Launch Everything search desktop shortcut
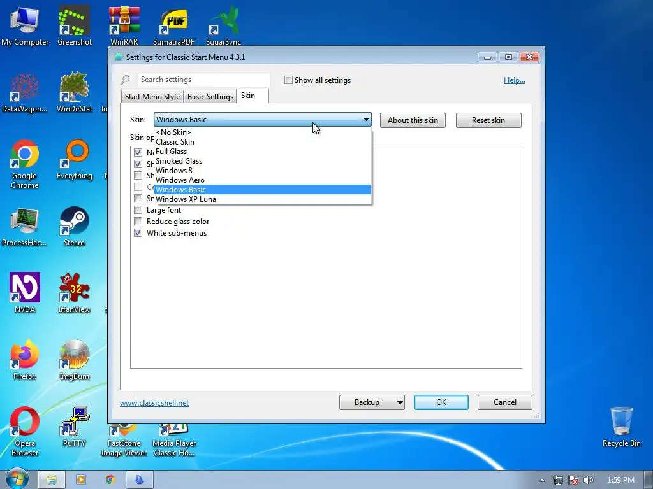Image resolution: width=653 pixels, height=489 pixels. 74,160
